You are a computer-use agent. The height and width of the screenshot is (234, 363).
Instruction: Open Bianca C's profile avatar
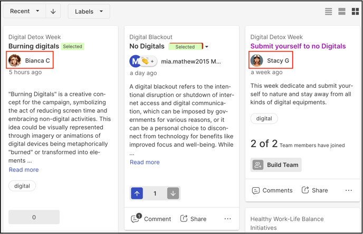point(15,60)
